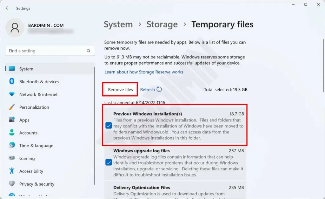Click the 18.7 GB size value
The width and height of the screenshot is (325, 199).
coord(237,114)
